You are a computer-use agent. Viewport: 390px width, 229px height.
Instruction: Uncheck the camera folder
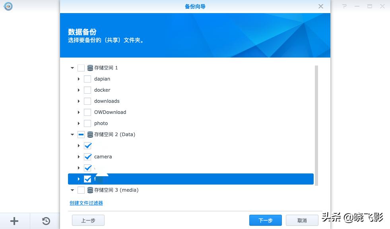click(87, 156)
